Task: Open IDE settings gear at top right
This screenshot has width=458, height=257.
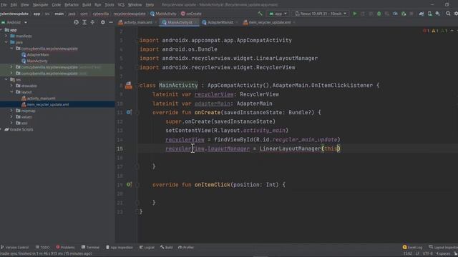Action: click(x=456, y=14)
